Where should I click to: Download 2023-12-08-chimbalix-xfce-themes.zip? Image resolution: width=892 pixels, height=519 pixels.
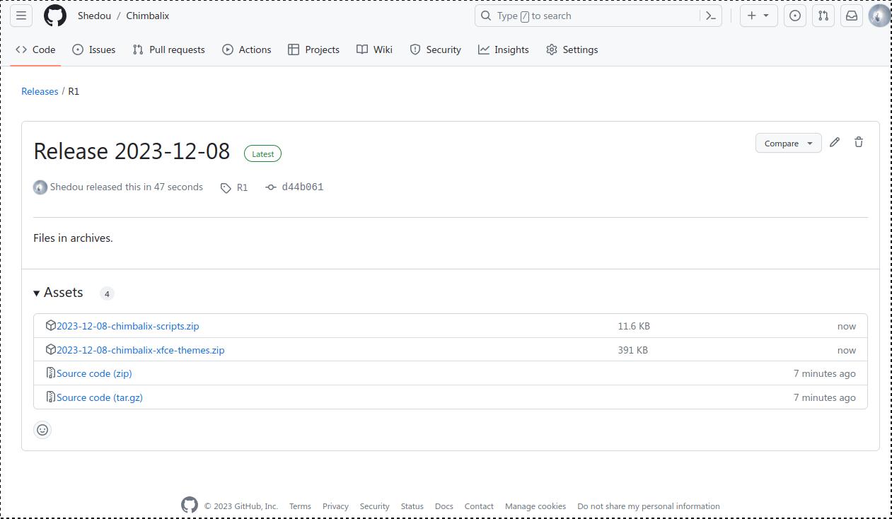pyautogui.click(x=140, y=350)
